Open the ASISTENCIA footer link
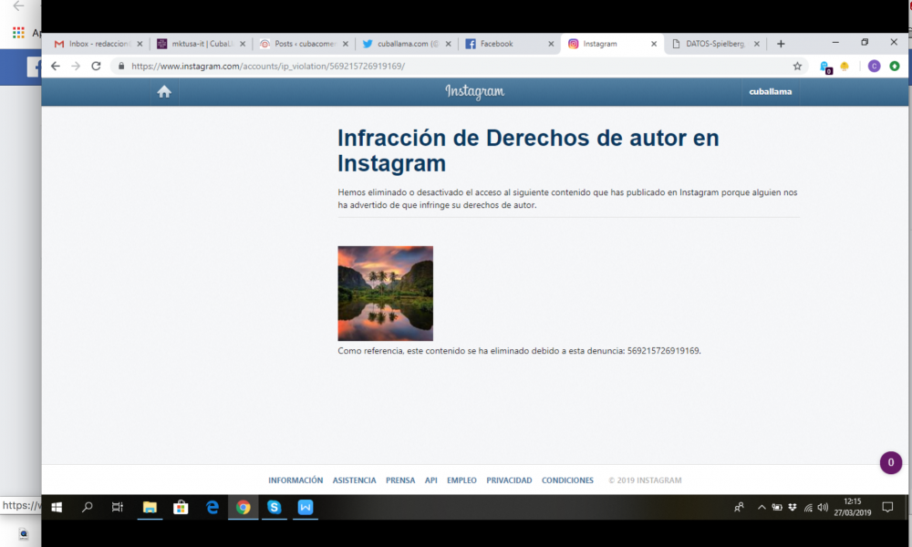 (x=354, y=480)
